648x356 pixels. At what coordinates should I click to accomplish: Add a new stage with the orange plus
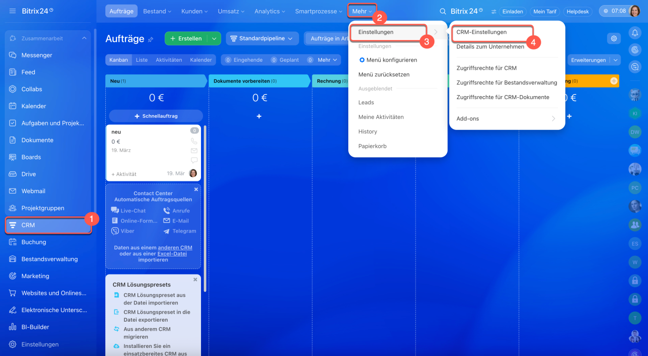(614, 81)
